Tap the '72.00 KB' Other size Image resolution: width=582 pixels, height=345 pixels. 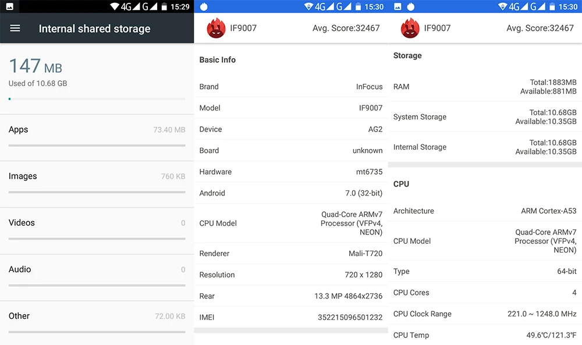(170, 316)
